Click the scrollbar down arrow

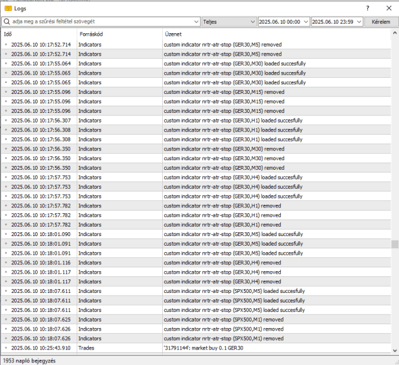click(395, 350)
